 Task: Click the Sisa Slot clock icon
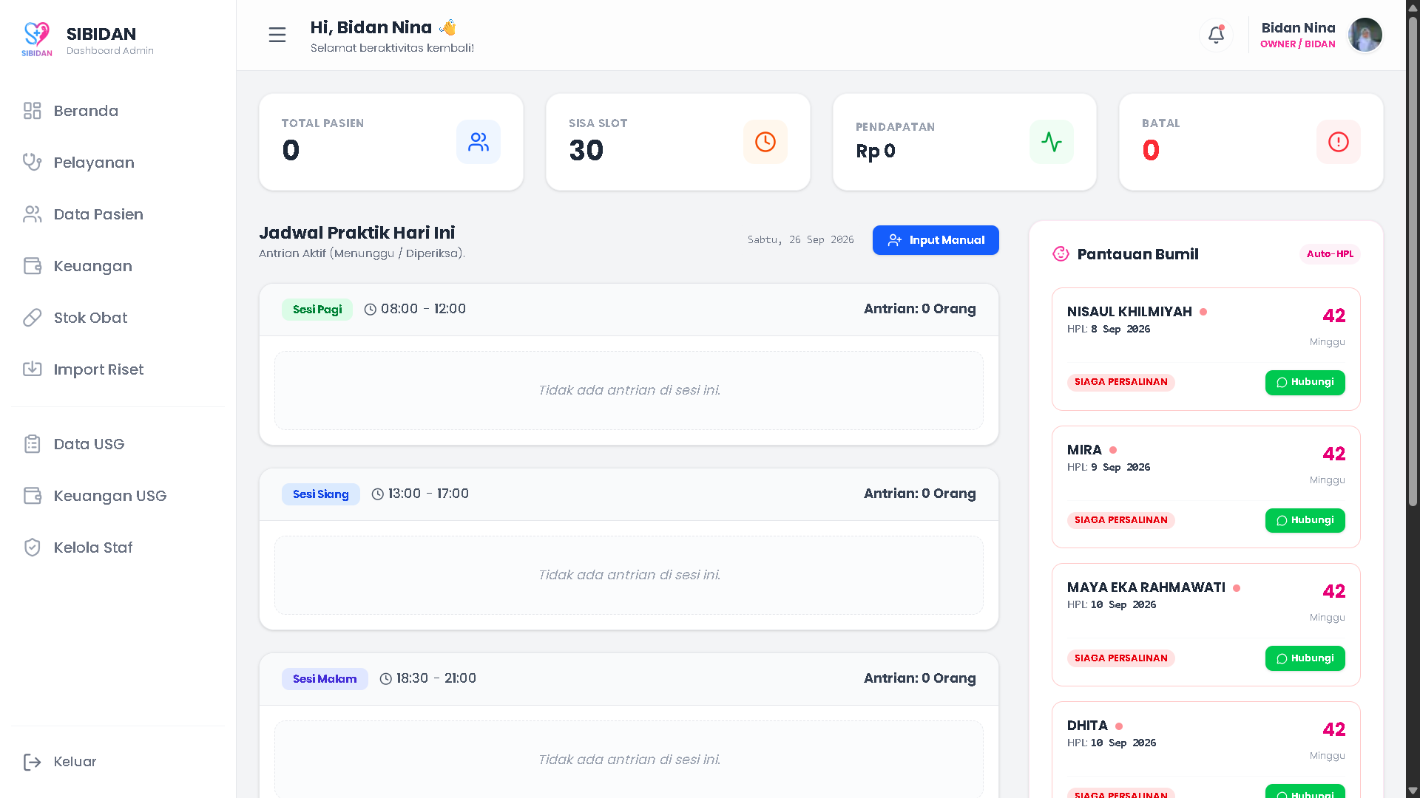765,142
